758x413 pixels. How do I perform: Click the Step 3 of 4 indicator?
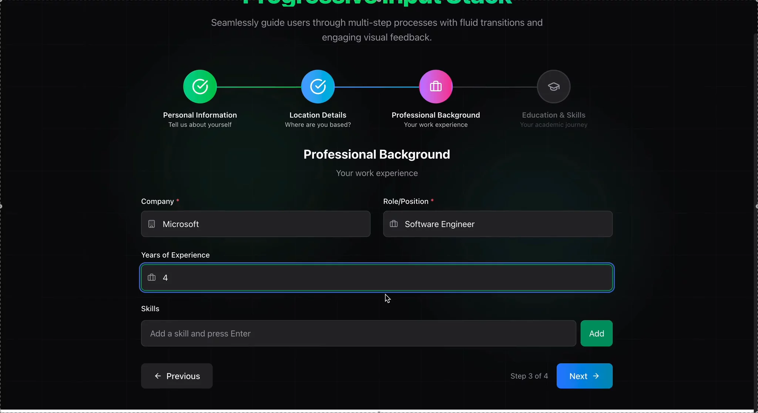[529, 376]
